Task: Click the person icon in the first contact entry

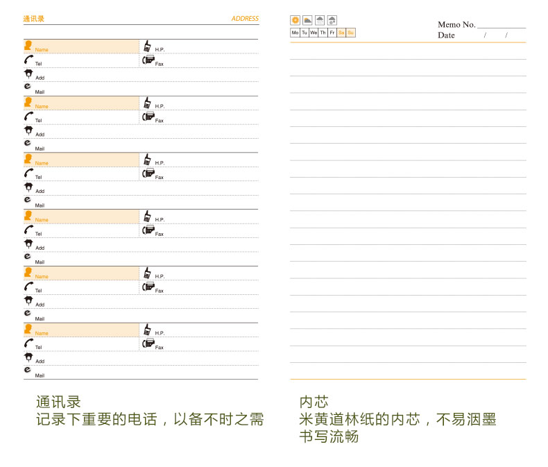Action: pyautogui.click(x=28, y=46)
